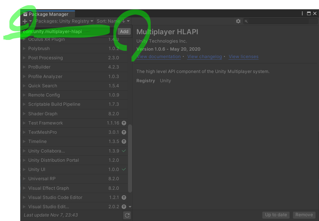Open Package Manager settings gear
The height and width of the screenshot is (221, 319).
(x=238, y=21)
